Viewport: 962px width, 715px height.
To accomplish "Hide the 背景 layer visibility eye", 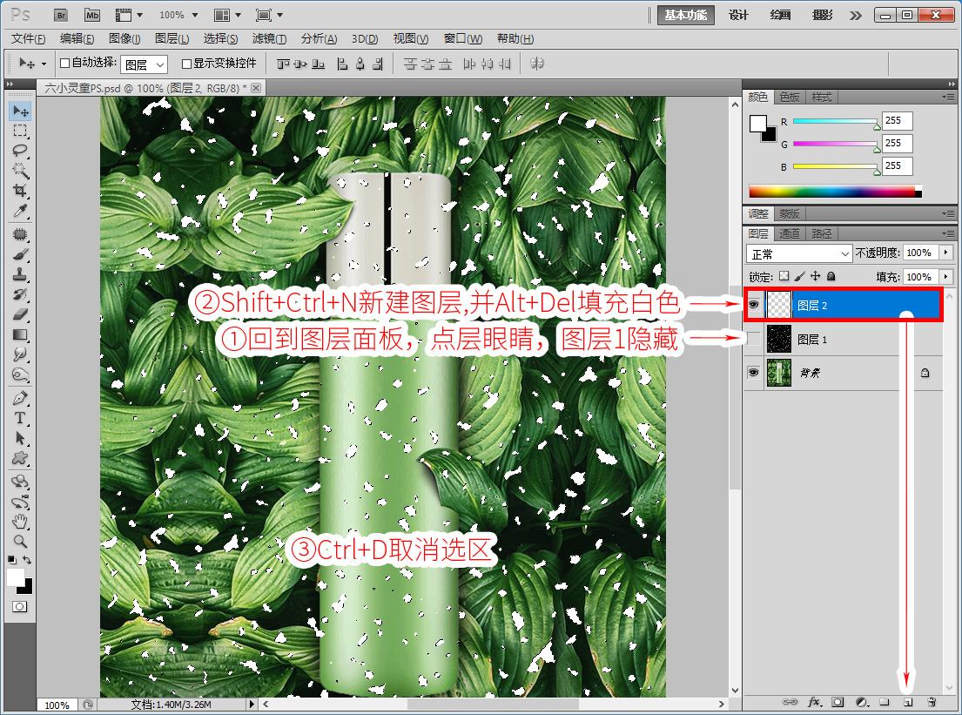I will point(754,373).
